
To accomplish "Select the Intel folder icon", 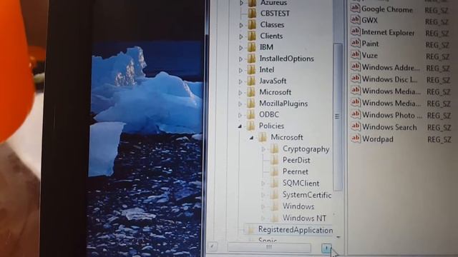I will click(251, 70).
